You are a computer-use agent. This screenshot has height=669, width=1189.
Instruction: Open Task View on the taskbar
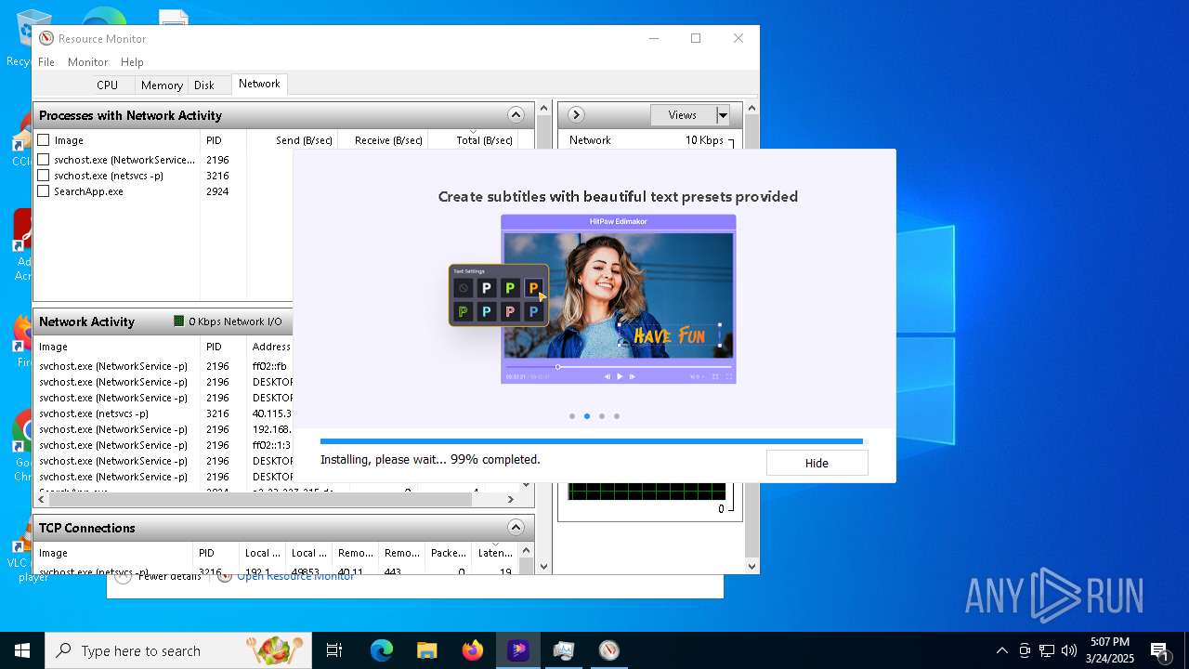334,650
